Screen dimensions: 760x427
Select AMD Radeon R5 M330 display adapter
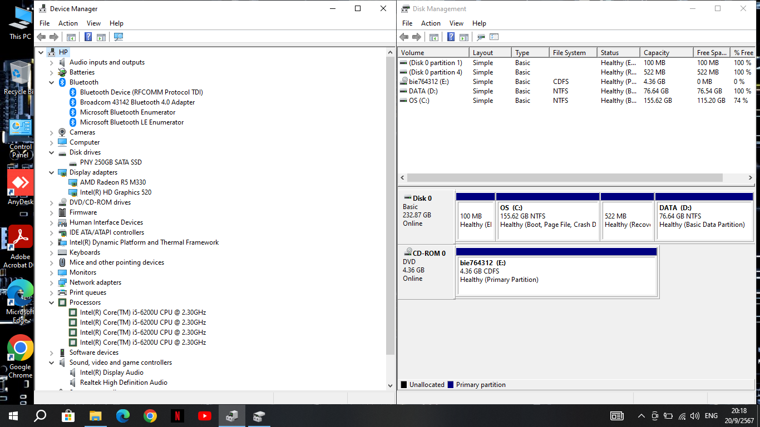[x=112, y=182]
